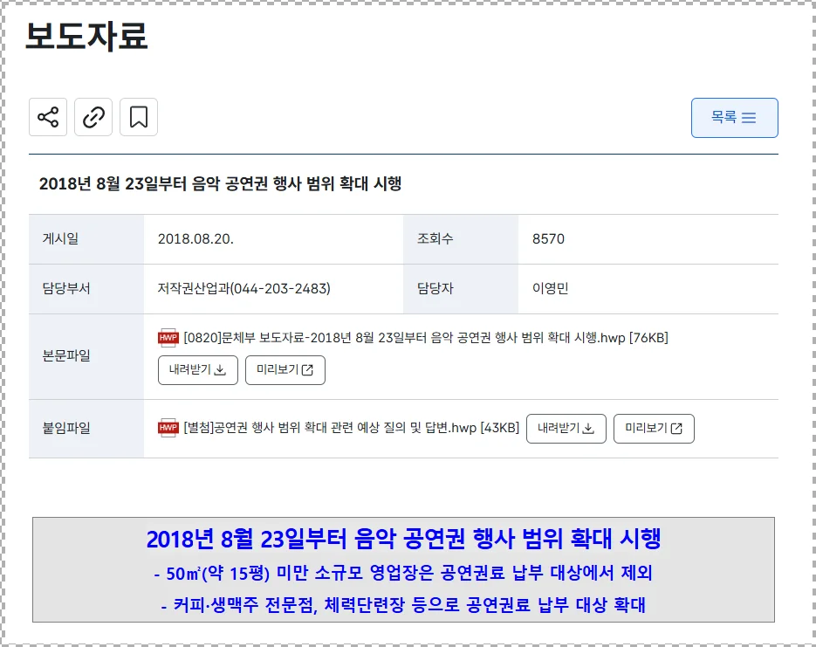Screen dimensions: 816x647
Task: Bookmark this press release
Action: click(x=139, y=117)
